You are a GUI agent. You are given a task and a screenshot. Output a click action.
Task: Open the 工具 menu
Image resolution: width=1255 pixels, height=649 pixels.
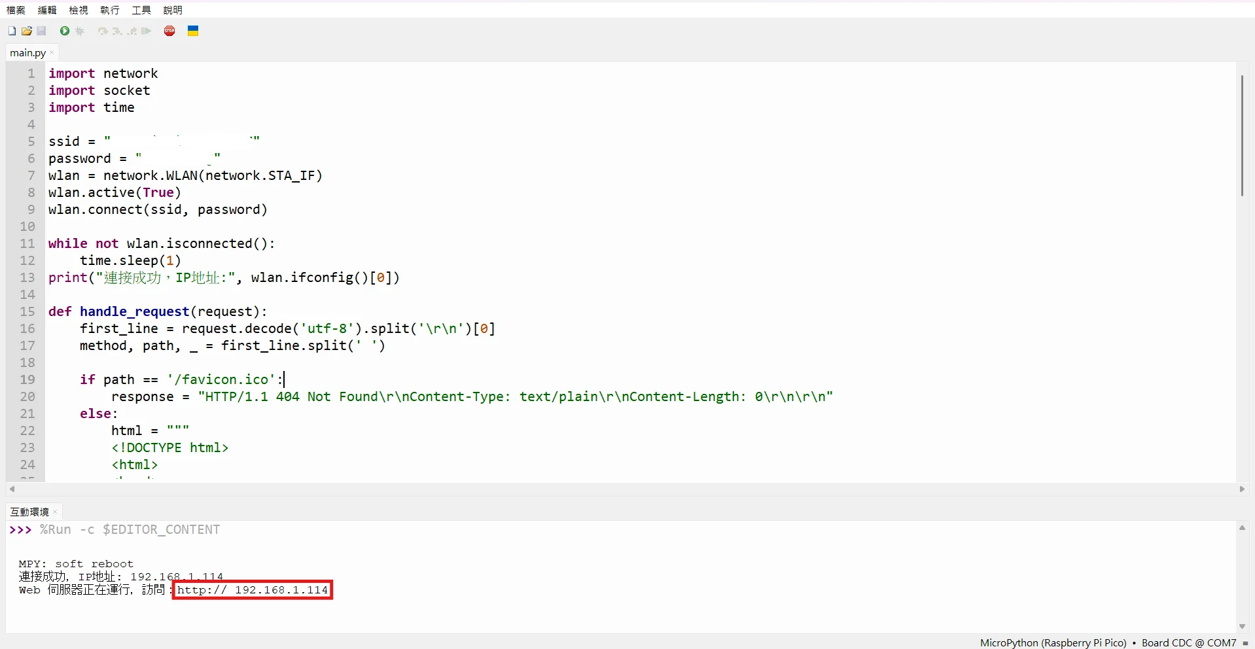pyautogui.click(x=141, y=10)
